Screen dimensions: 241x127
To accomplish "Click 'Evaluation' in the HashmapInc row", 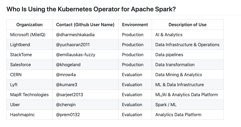I will click(132, 115).
